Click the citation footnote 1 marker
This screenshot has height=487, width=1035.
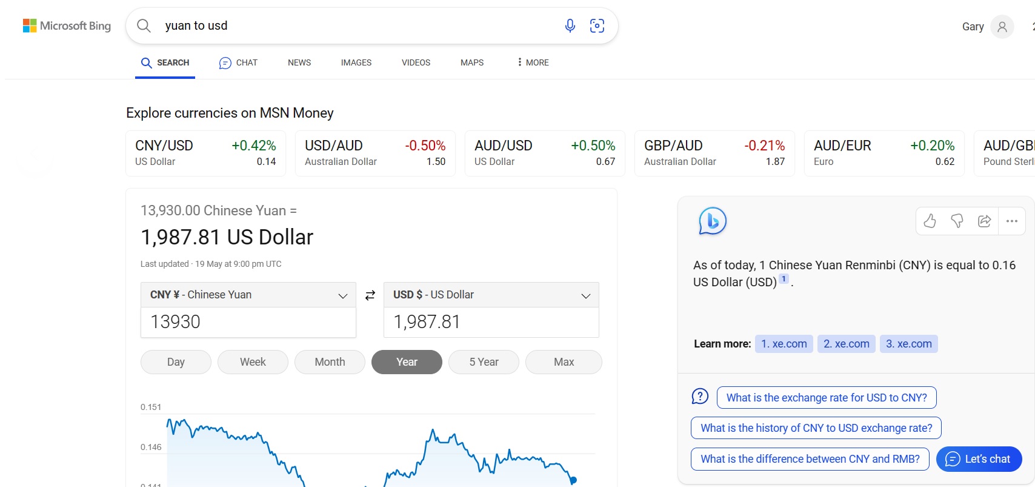coord(784,280)
